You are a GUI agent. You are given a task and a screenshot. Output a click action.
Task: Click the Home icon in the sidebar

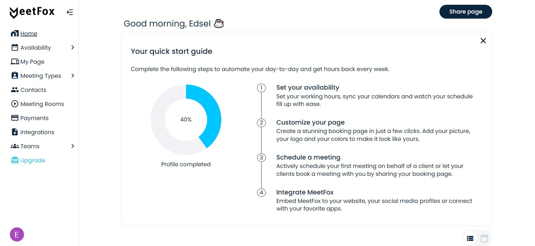click(x=14, y=33)
